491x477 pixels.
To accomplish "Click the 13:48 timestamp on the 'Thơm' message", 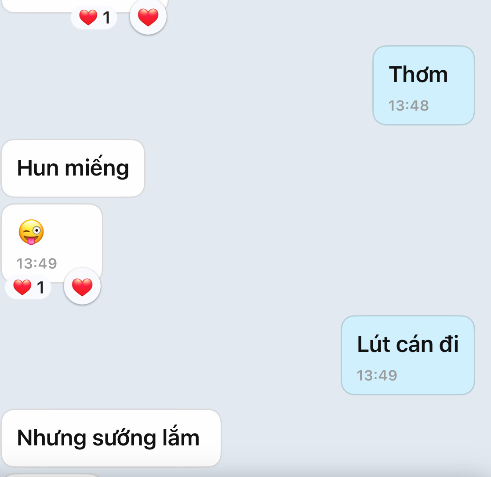I will [x=408, y=106].
